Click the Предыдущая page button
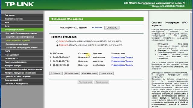The height and width of the screenshot is (108, 193). 85,82
